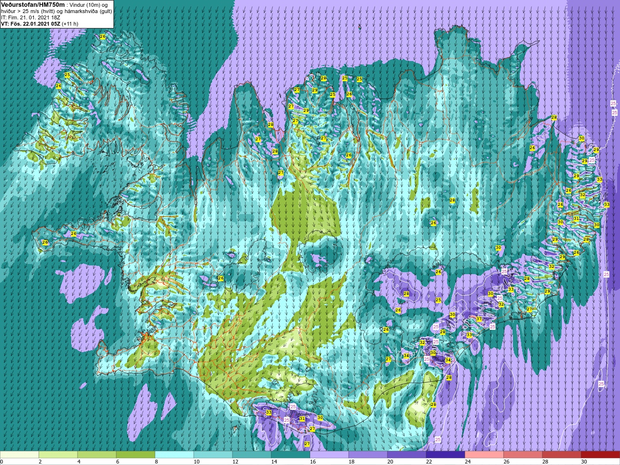Pick the red 28–30 m/s legend swatch

point(562,455)
